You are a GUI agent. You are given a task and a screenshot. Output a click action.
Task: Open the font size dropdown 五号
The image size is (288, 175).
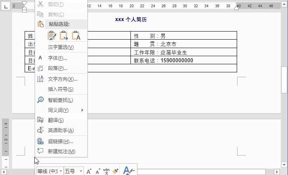pyautogui.click(x=81, y=171)
